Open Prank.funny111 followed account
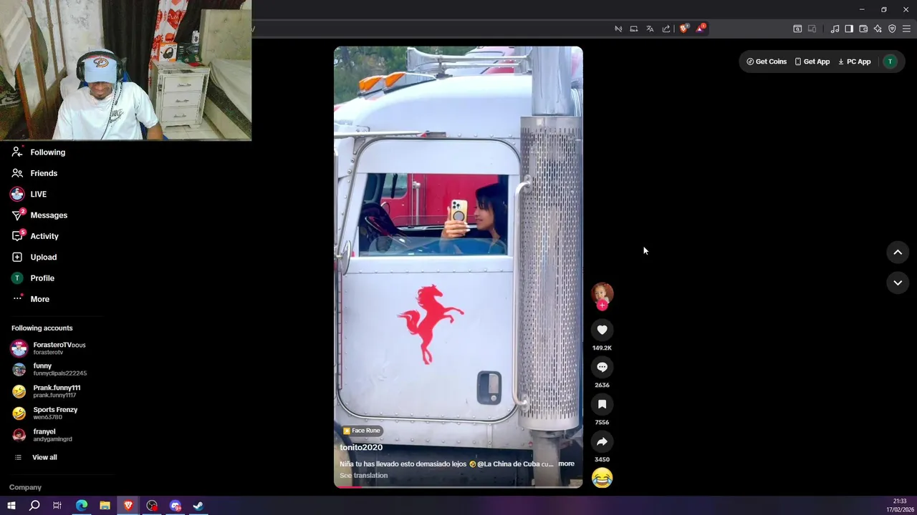 [57, 391]
